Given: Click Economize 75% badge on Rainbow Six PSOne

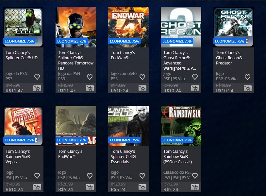Looking at the screenshot, I should coord(177,140).
